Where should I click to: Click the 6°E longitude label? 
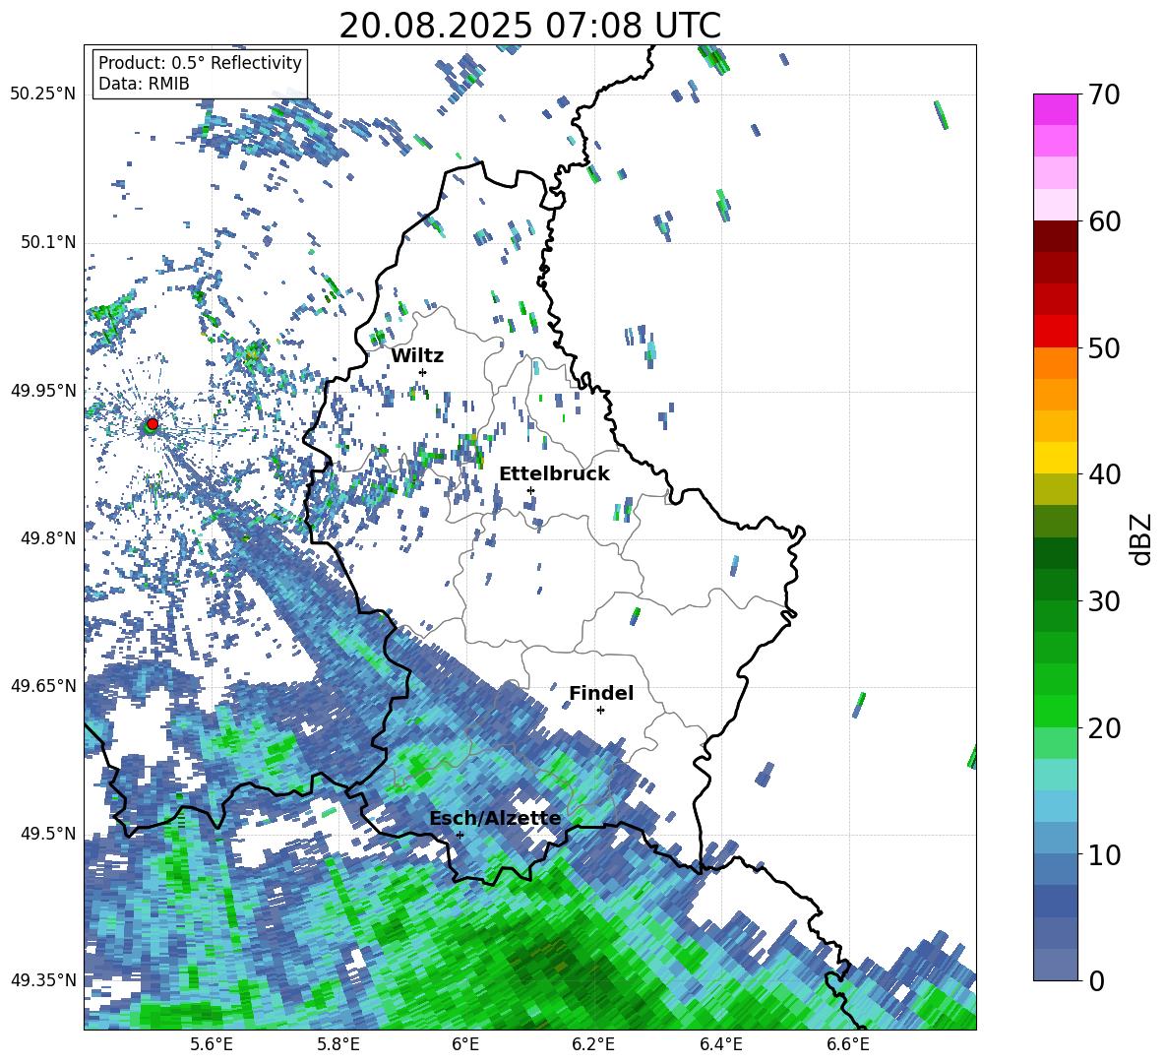point(465,1044)
